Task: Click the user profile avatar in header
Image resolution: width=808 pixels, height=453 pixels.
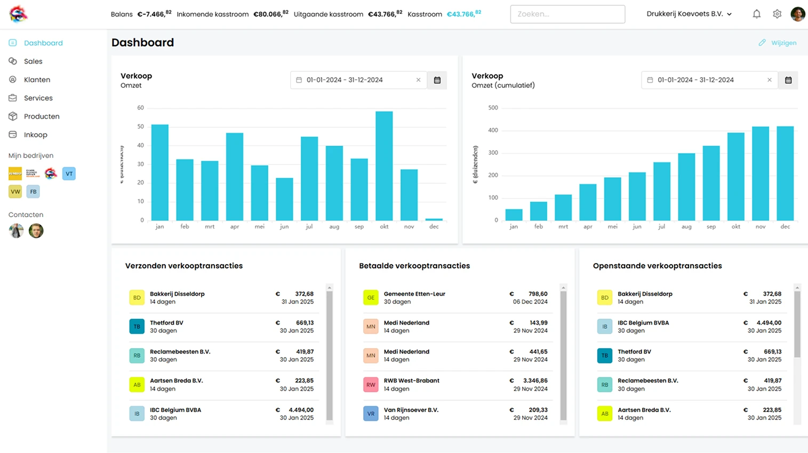Action: [797, 14]
